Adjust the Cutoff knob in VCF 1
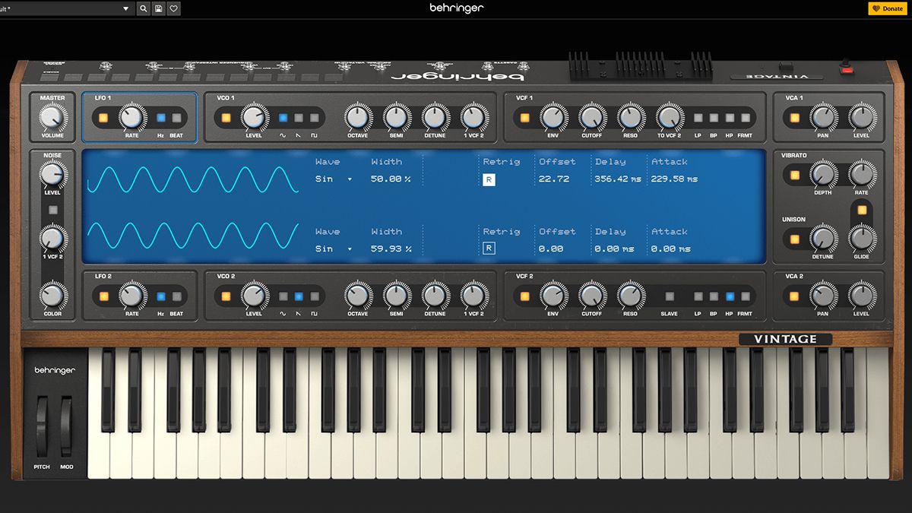This screenshot has height=513, width=912. 591,118
